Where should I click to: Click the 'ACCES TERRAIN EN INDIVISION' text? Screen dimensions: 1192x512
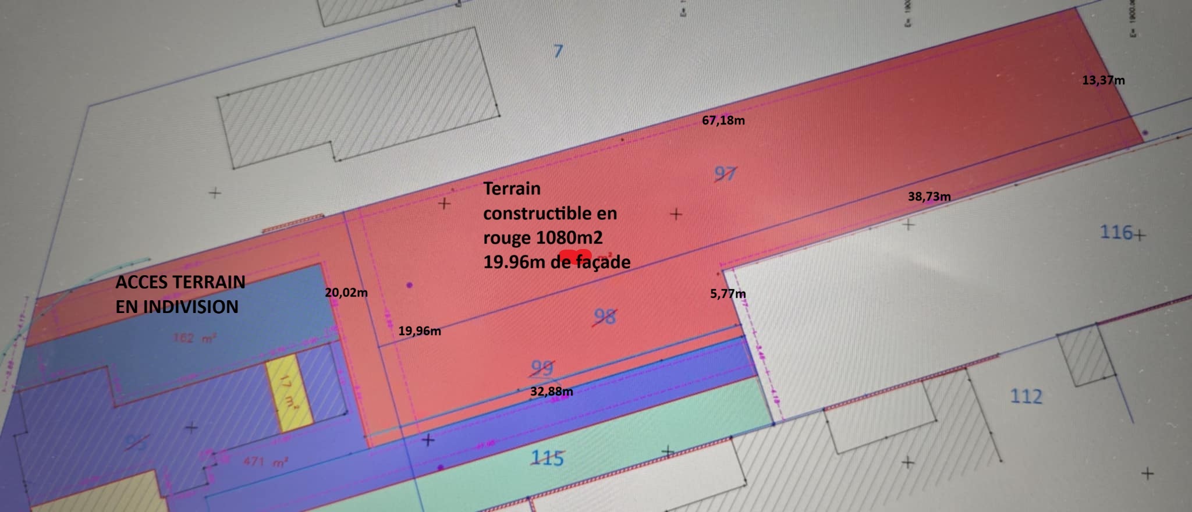click(180, 294)
